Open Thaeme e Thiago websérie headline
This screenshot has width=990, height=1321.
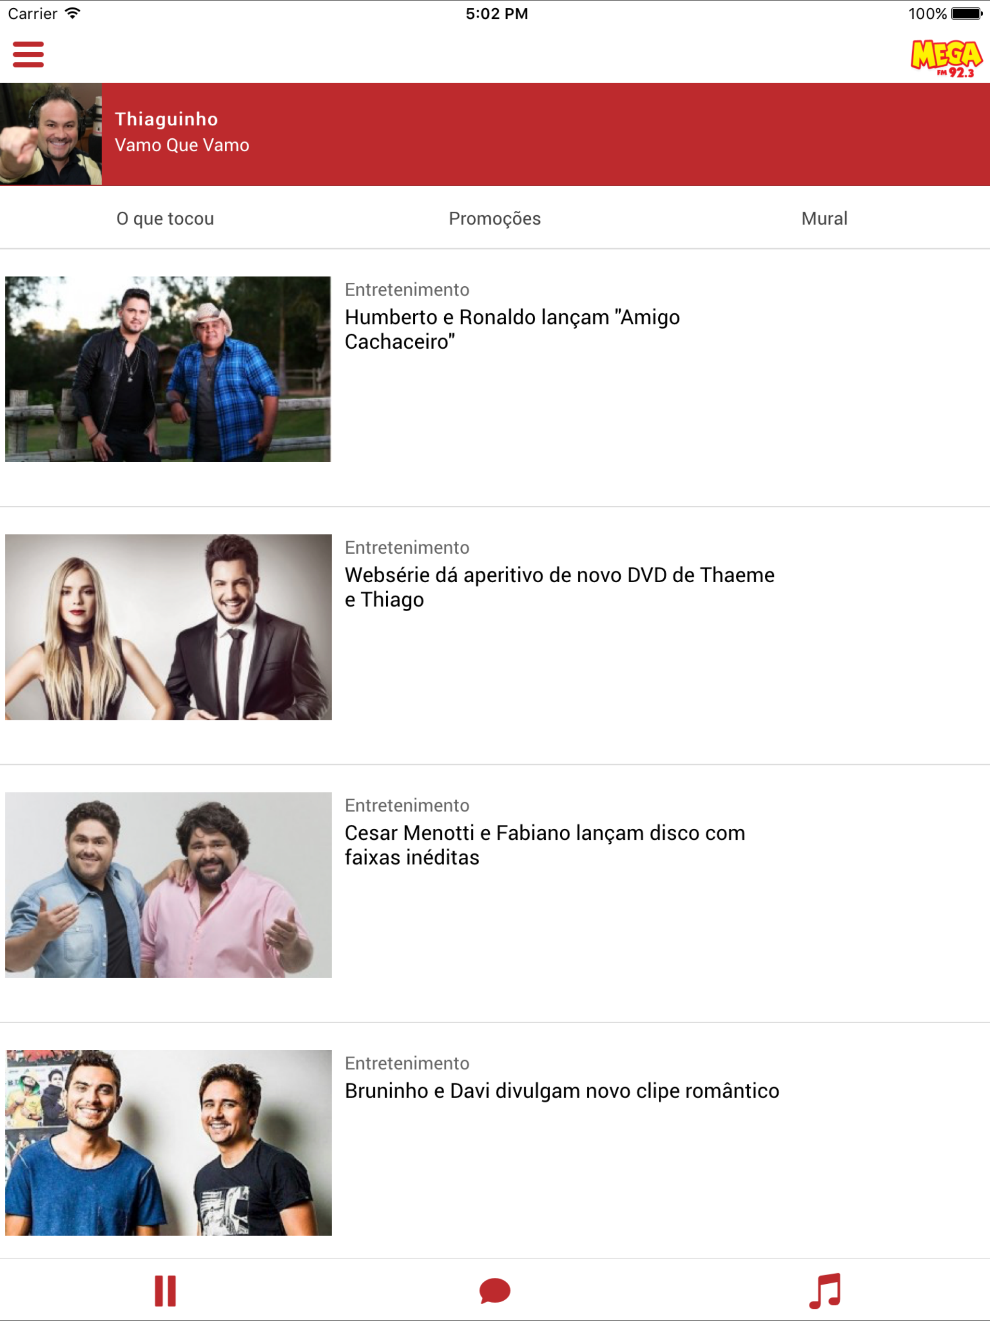click(x=559, y=587)
